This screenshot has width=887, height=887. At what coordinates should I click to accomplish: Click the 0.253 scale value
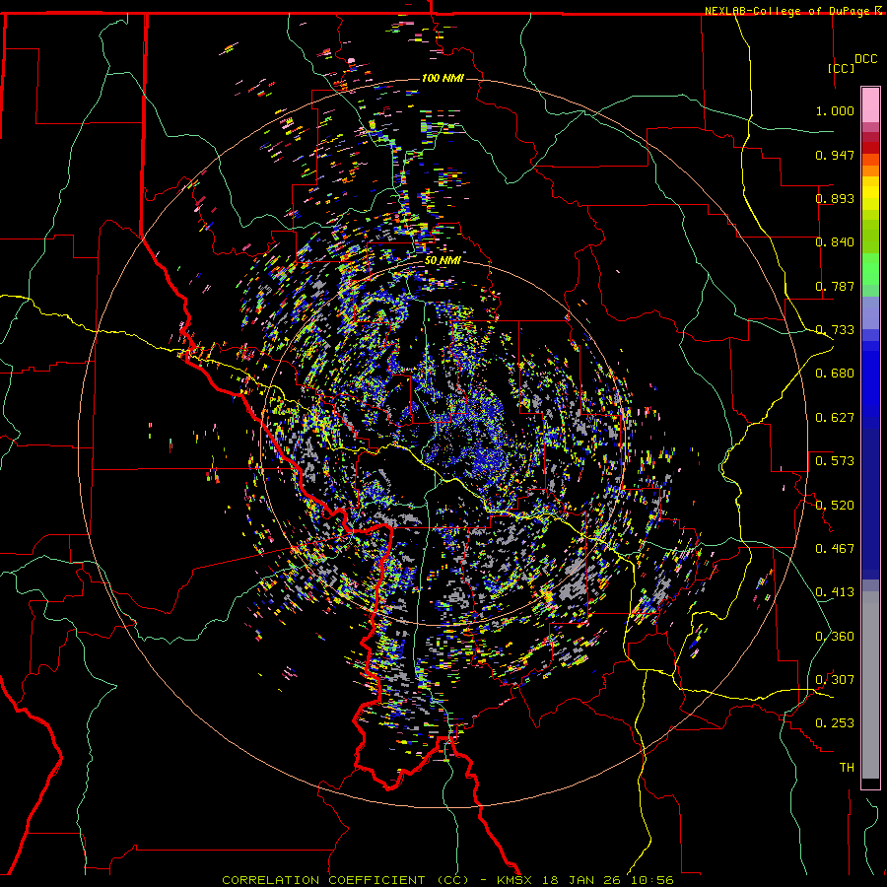(835, 723)
